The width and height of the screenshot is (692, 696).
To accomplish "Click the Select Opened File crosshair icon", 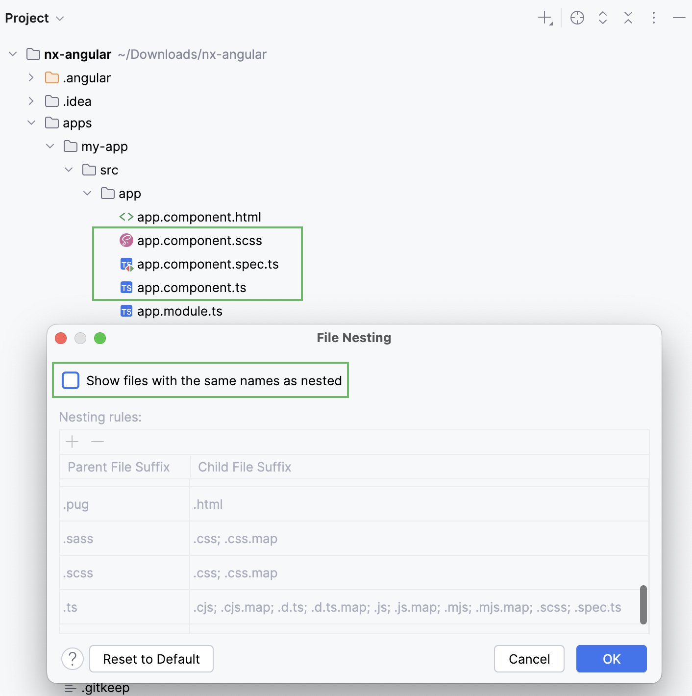I will click(577, 18).
